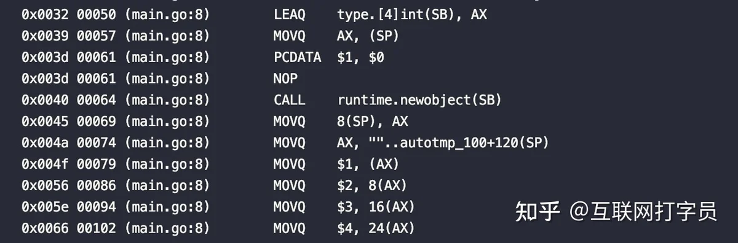Screen dimensions: 738x243
Task: Click the 知乎 watermark logo
Action: click(538, 212)
